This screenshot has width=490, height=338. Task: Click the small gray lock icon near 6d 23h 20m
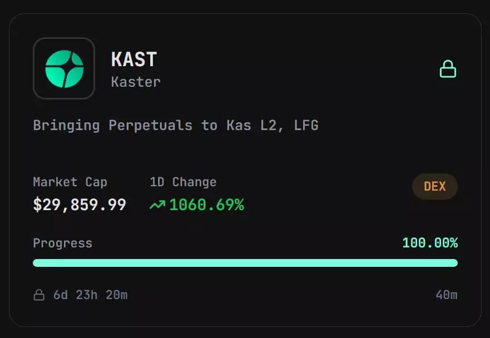pyautogui.click(x=39, y=295)
